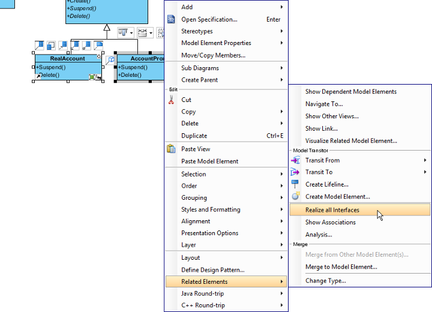The height and width of the screenshot is (312, 432).
Task: Click the note resource icon above RealAccount
Action: tap(98, 46)
